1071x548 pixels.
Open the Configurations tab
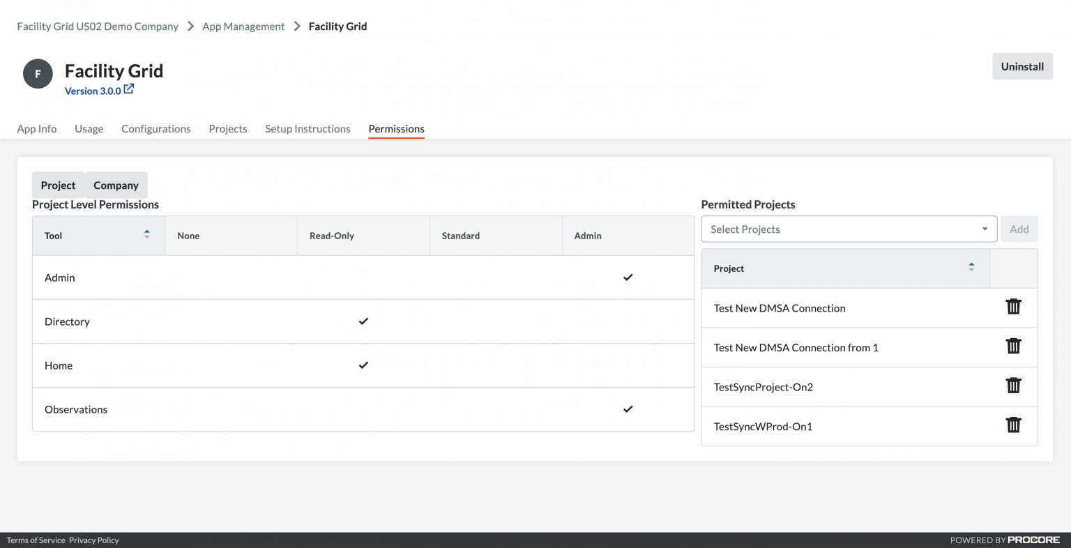tap(155, 129)
